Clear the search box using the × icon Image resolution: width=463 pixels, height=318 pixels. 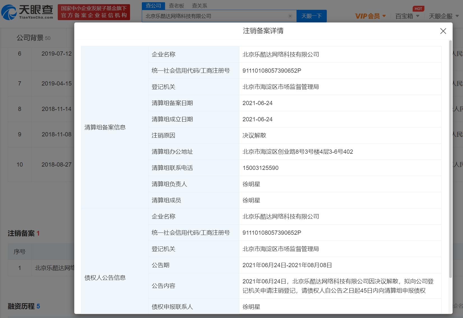coord(290,16)
